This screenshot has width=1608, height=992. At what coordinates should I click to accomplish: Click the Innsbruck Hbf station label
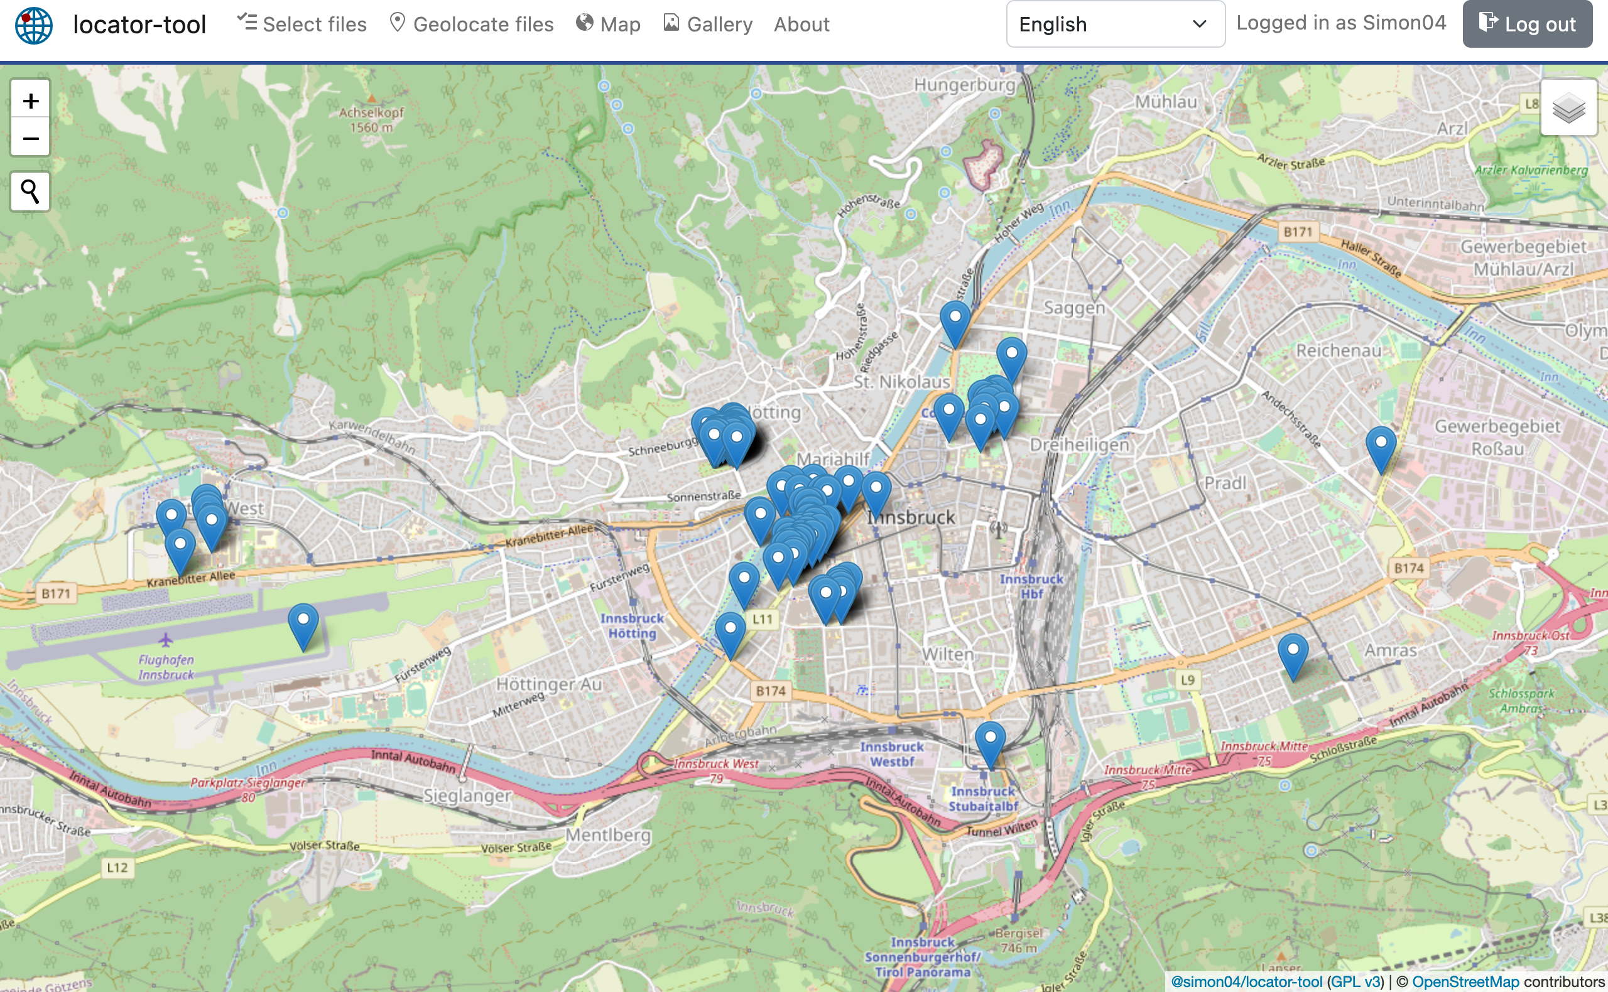pyautogui.click(x=1031, y=586)
